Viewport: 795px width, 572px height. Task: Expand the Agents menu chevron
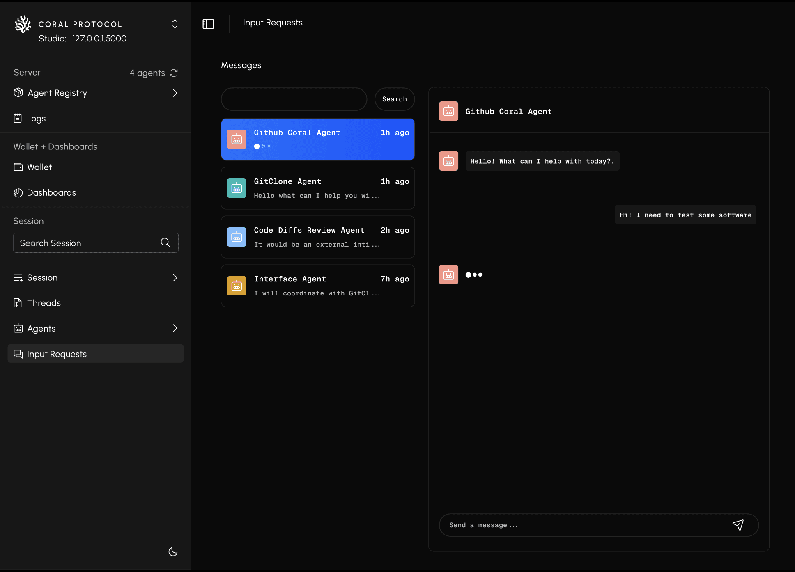pos(175,328)
